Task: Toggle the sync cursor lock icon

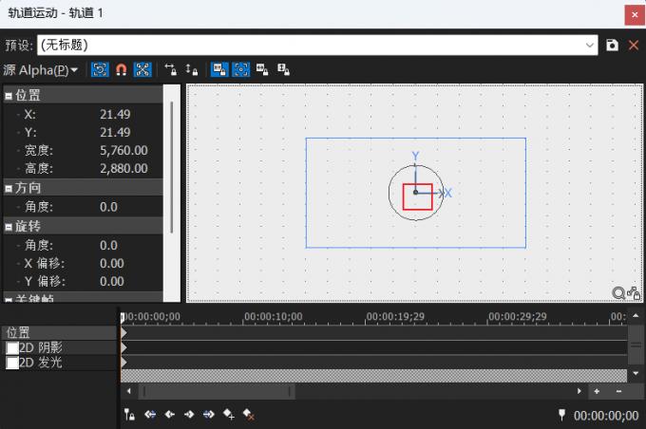Action: (x=129, y=415)
